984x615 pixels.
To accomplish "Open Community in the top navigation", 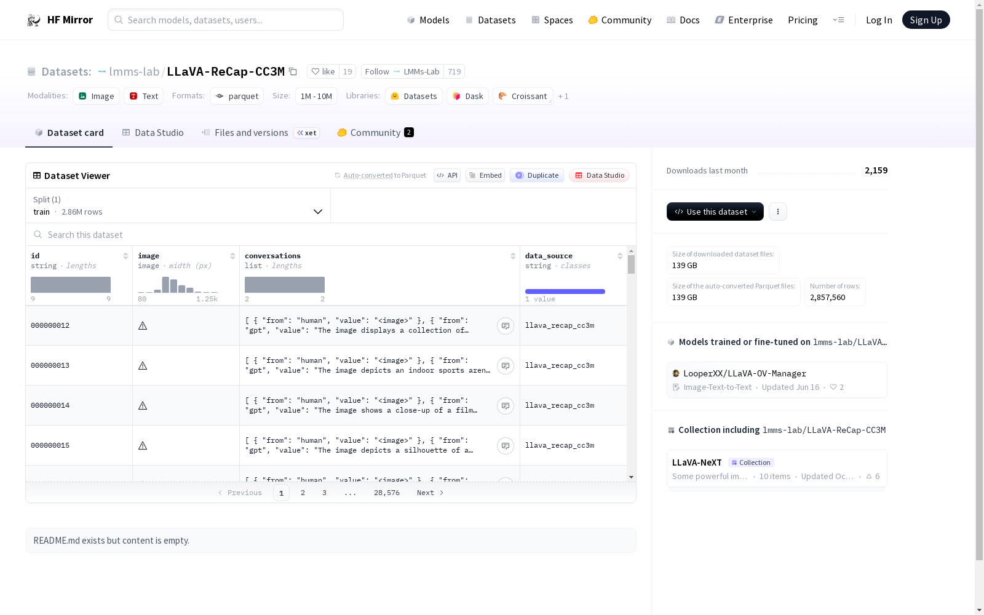I will coord(620,20).
